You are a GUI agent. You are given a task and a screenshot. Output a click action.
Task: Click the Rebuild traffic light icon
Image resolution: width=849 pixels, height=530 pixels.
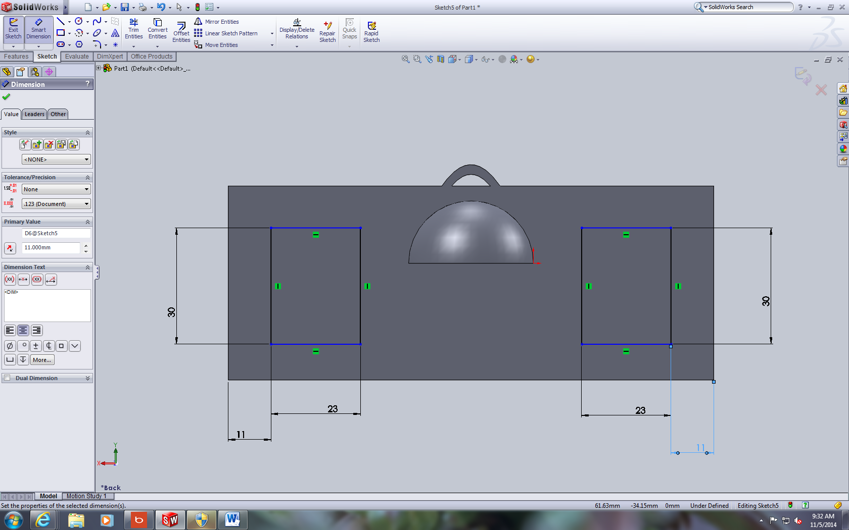(198, 7)
